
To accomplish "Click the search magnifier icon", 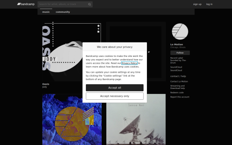I will pos(89,4).
